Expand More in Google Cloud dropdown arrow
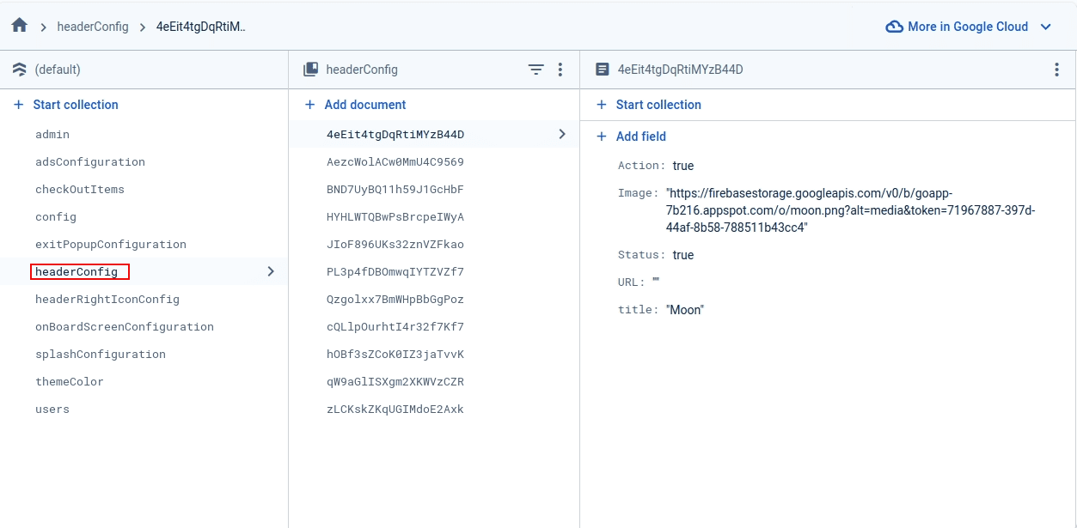 pyautogui.click(x=1046, y=27)
